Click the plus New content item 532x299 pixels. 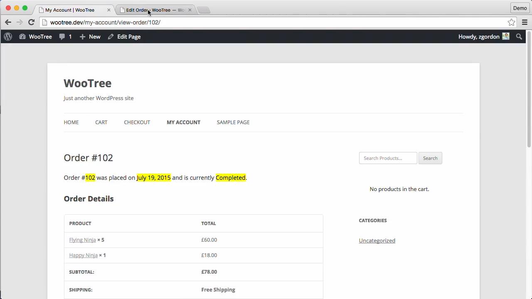[x=90, y=37]
